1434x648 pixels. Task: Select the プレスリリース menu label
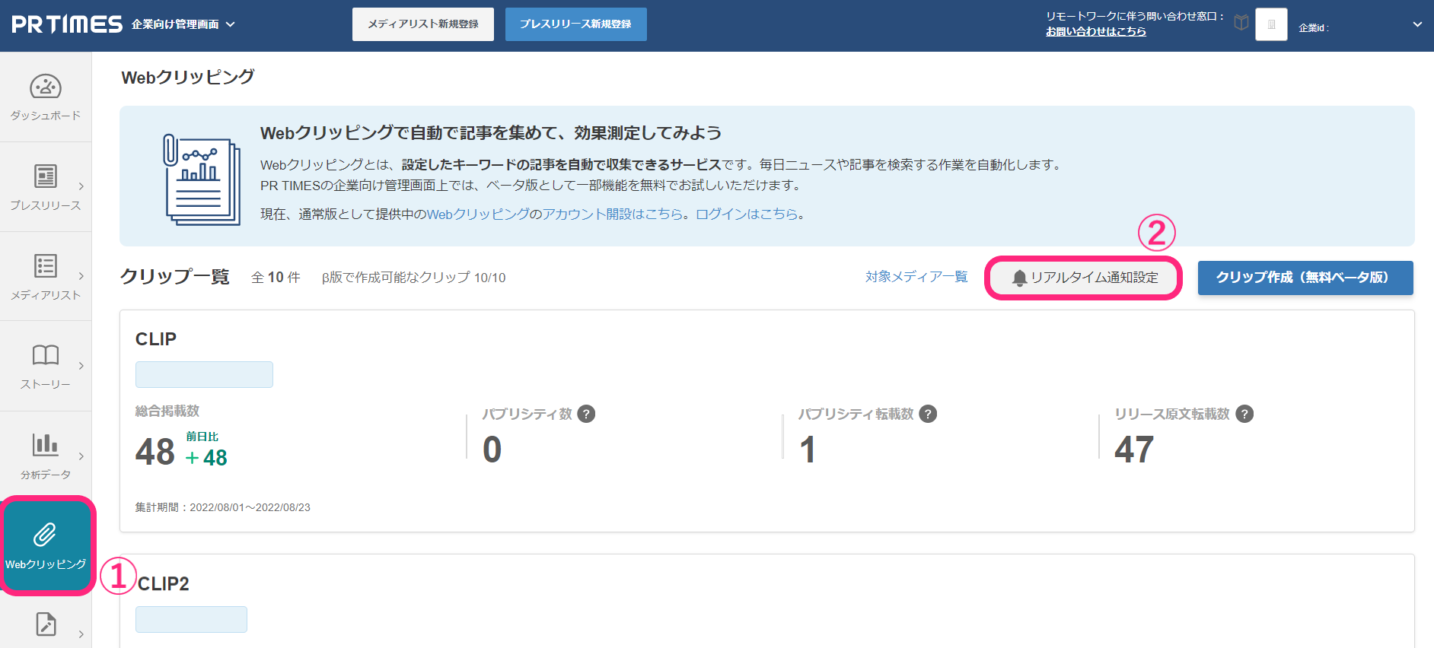46,205
